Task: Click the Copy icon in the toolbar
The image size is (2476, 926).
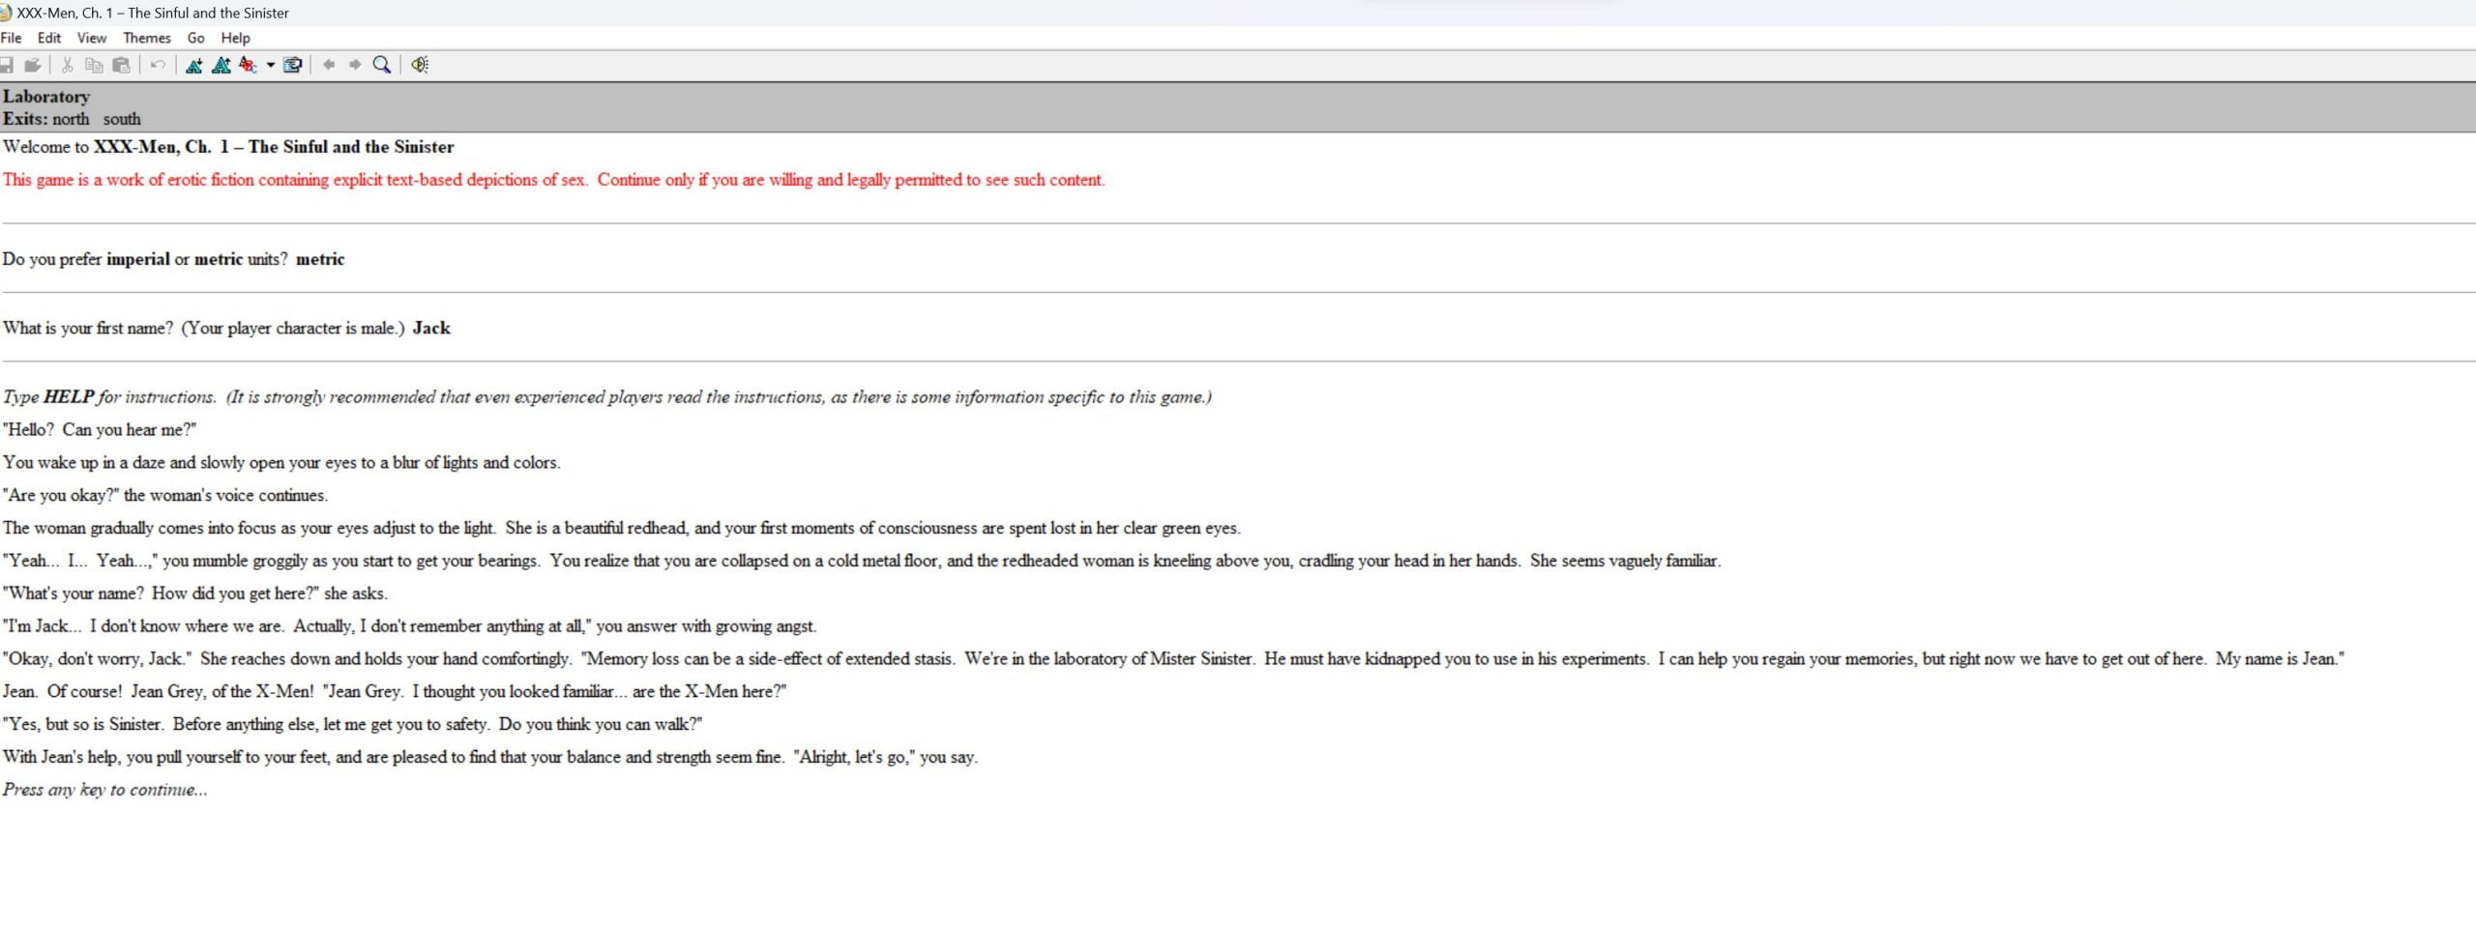Action: (x=94, y=65)
